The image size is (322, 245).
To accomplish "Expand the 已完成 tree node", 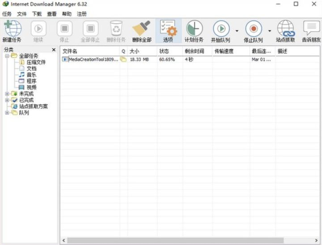I will tap(7, 100).
